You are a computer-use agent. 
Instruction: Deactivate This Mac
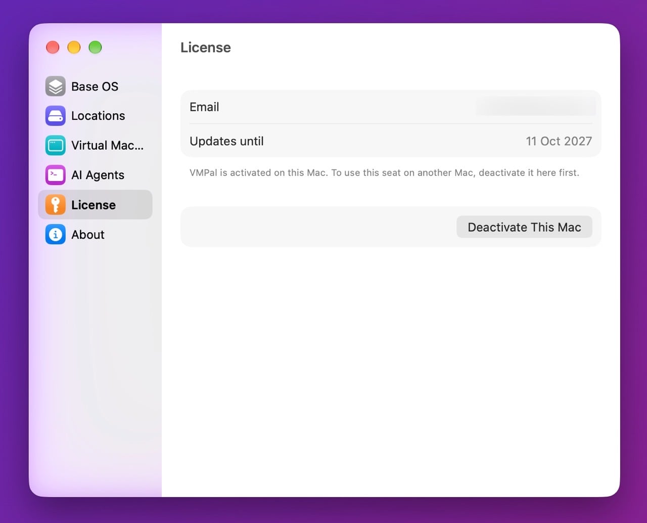point(524,227)
